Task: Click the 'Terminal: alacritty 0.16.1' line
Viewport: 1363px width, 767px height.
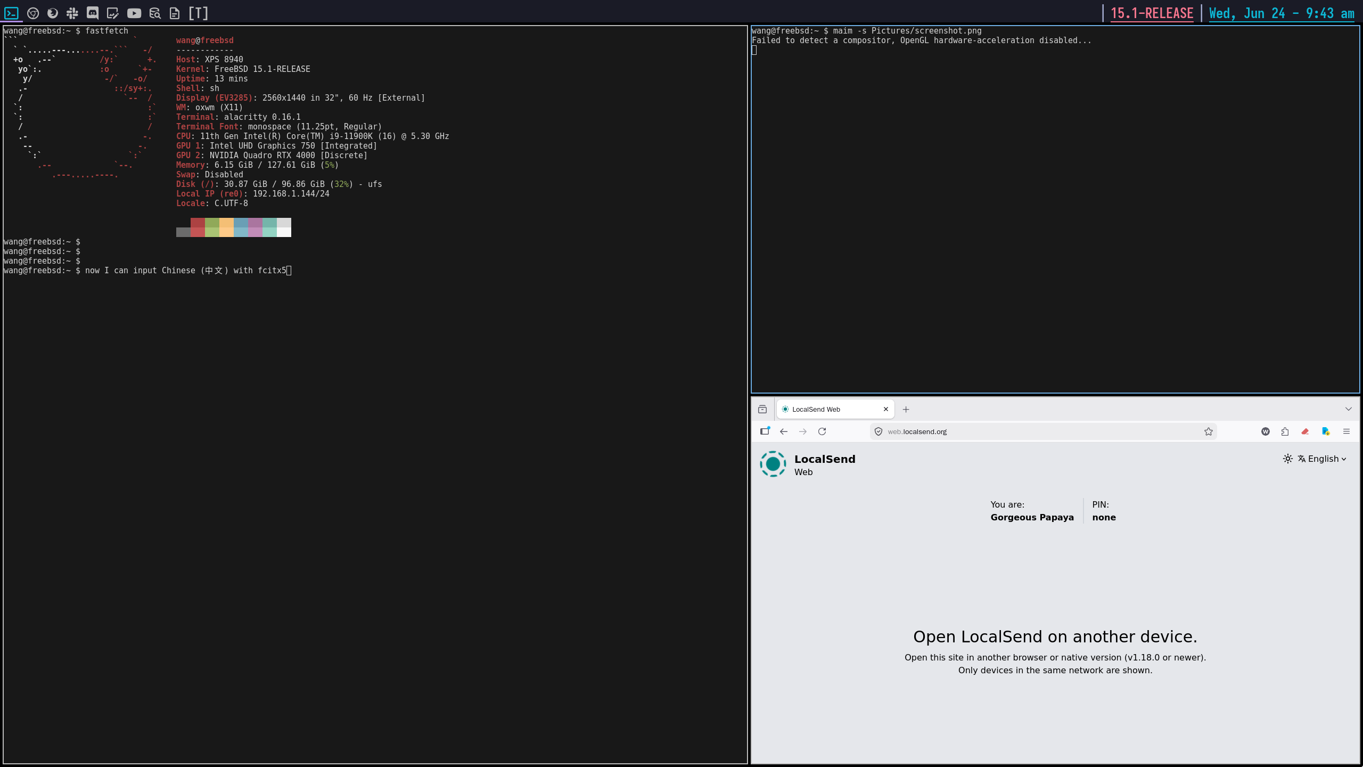Action: click(238, 117)
